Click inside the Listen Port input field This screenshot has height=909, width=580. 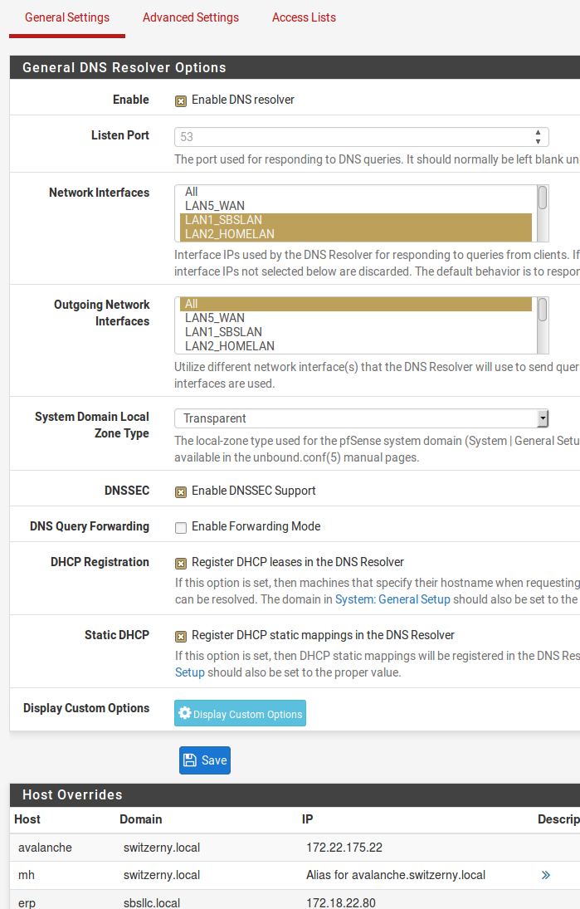(332, 136)
